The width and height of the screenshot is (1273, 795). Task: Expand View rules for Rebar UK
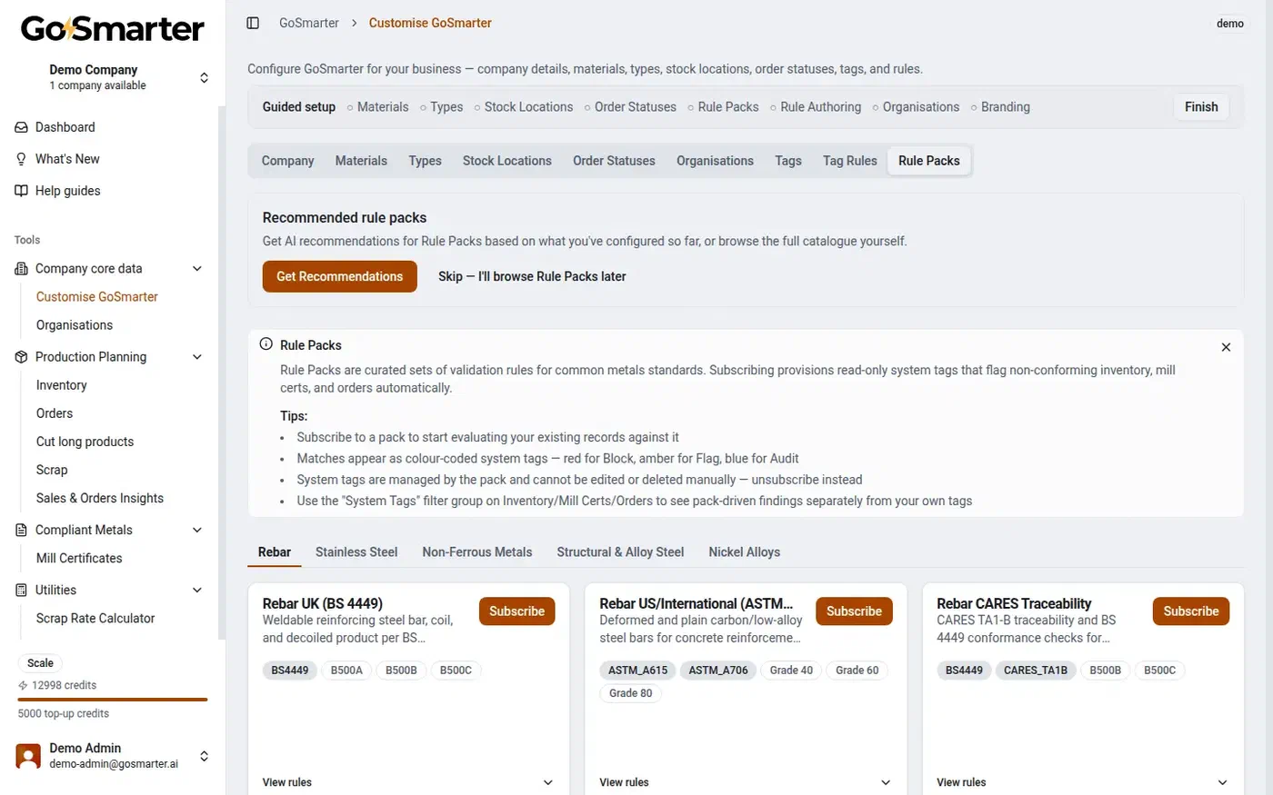[408, 782]
